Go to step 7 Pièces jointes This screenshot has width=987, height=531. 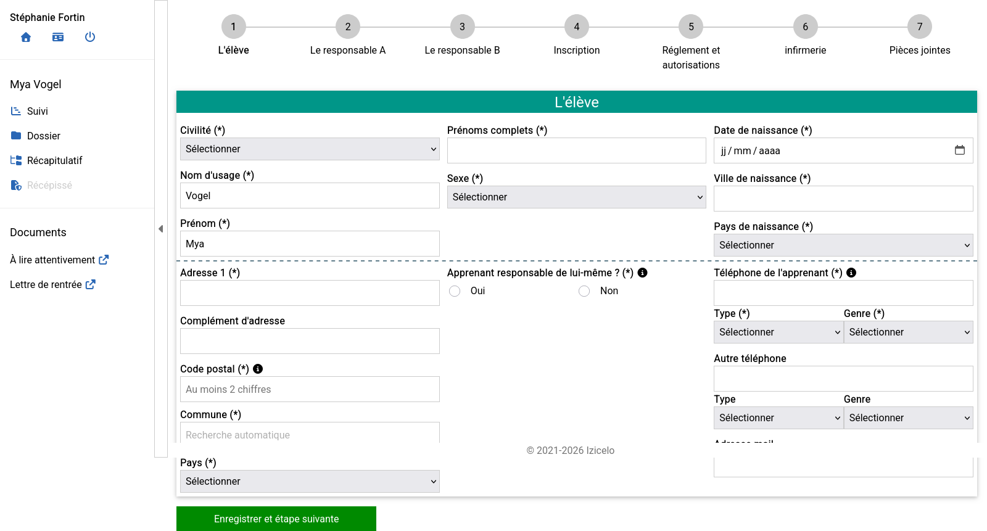(920, 27)
